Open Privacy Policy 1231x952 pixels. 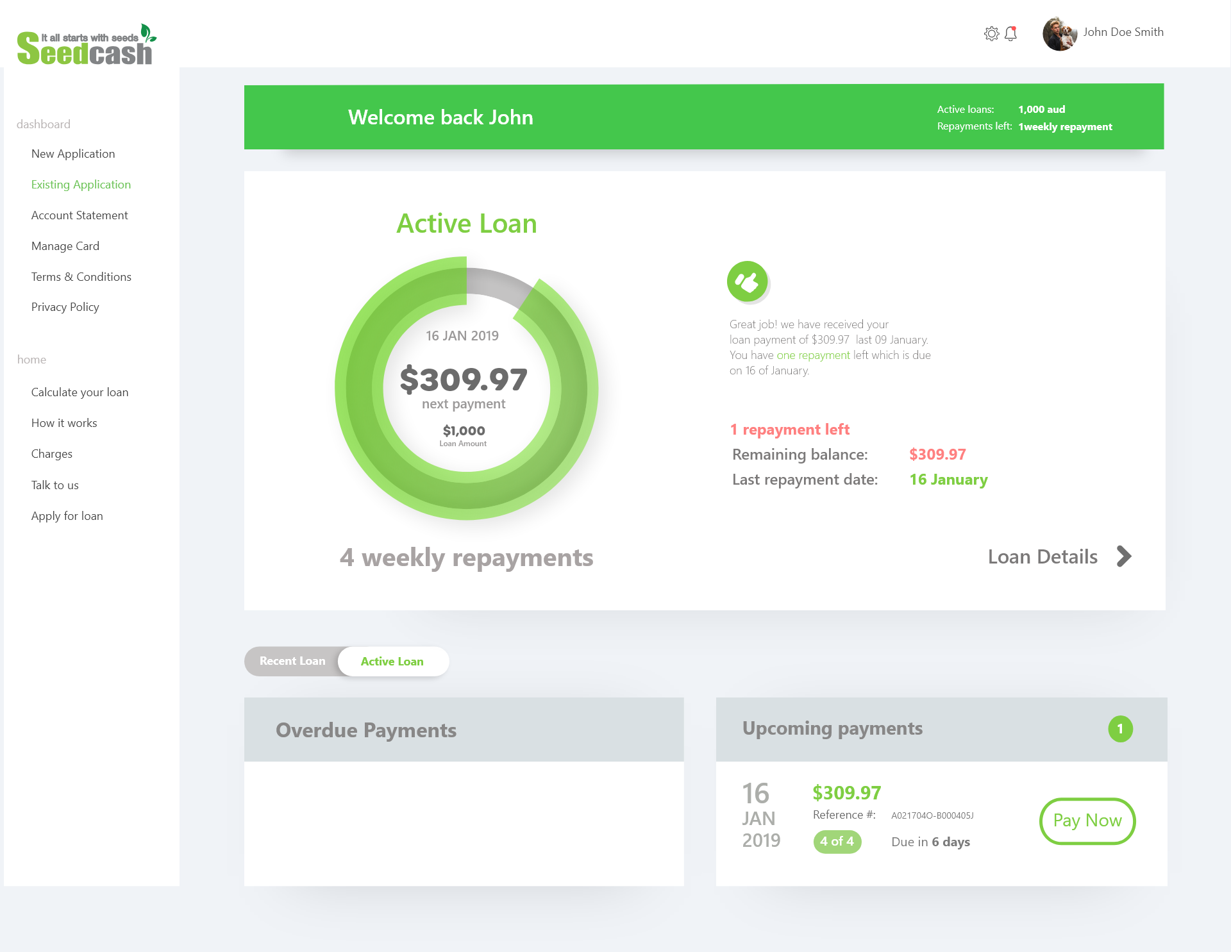click(65, 307)
